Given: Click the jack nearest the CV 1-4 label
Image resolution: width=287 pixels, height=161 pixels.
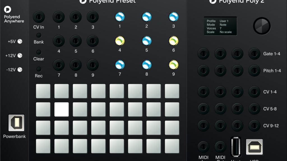Looking at the screenshot, I should 254,92.
